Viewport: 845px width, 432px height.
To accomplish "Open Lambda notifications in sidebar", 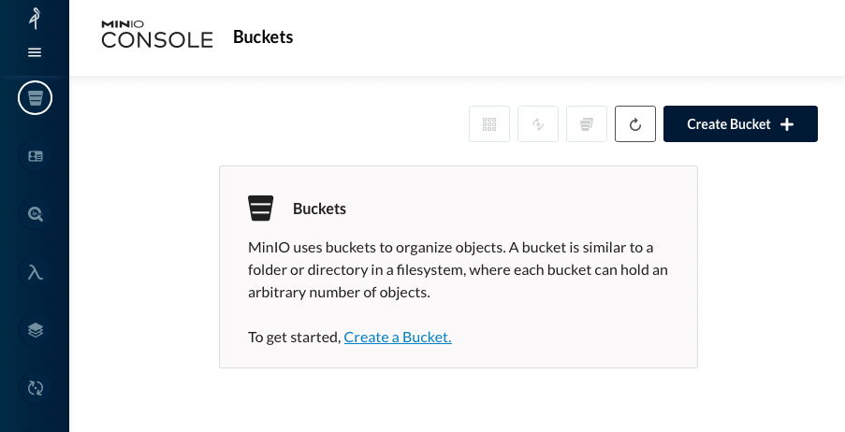I will [35, 272].
